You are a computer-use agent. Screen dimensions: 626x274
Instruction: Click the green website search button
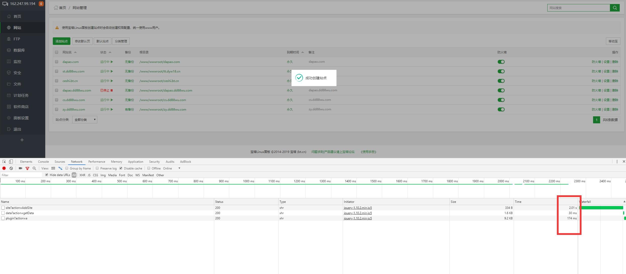pyautogui.click(x=615, y=8)
